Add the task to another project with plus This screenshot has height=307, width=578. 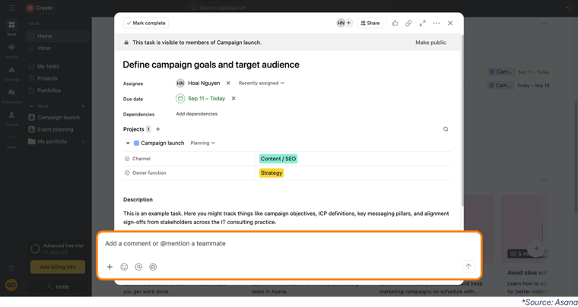click(x=157, y=129)
